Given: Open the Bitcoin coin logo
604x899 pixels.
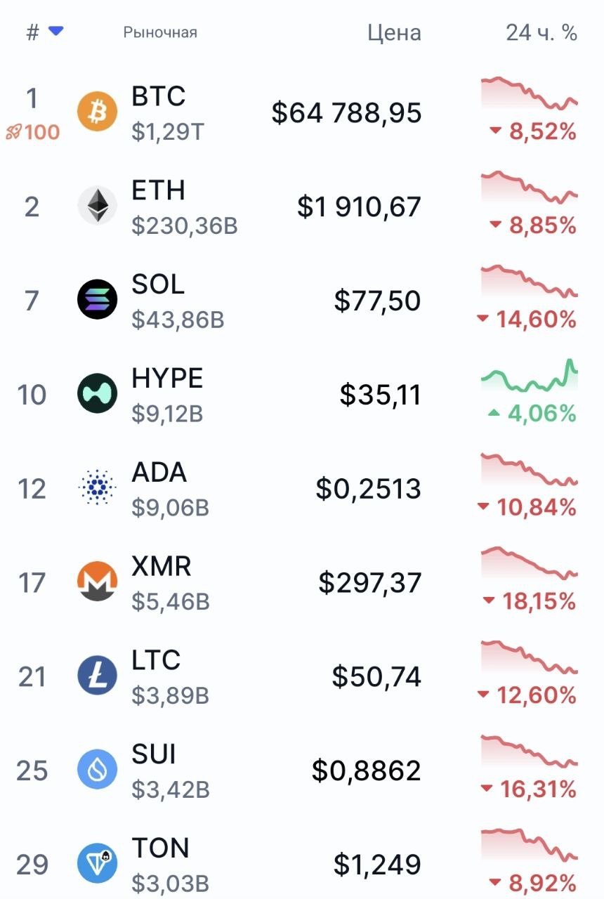Looking at the screenshot, I should point(97,112).
